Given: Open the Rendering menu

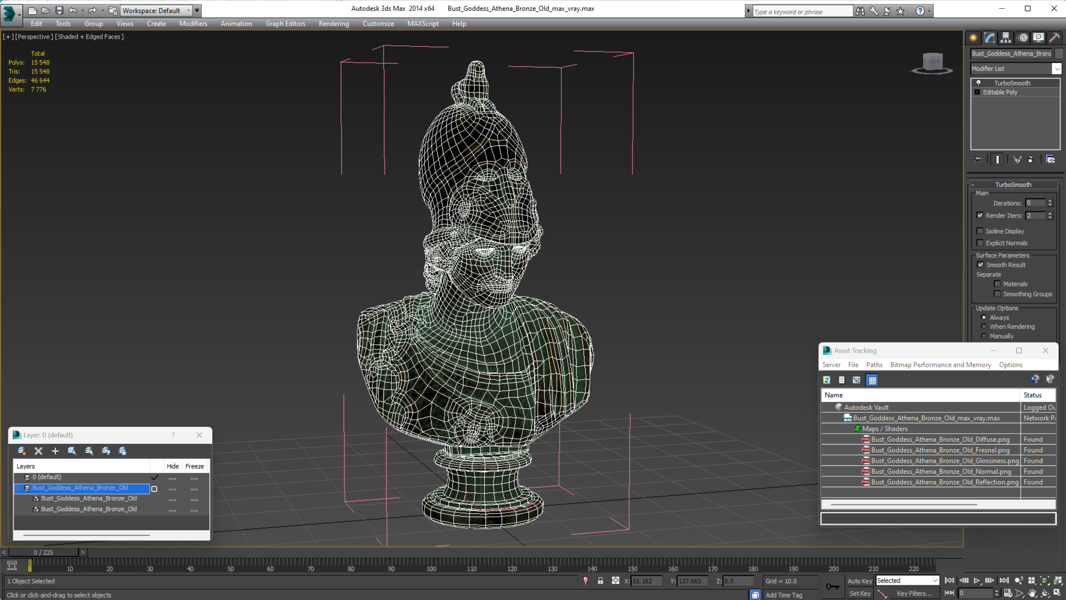Looking at the screenshot, I should [x=334, y=24].
